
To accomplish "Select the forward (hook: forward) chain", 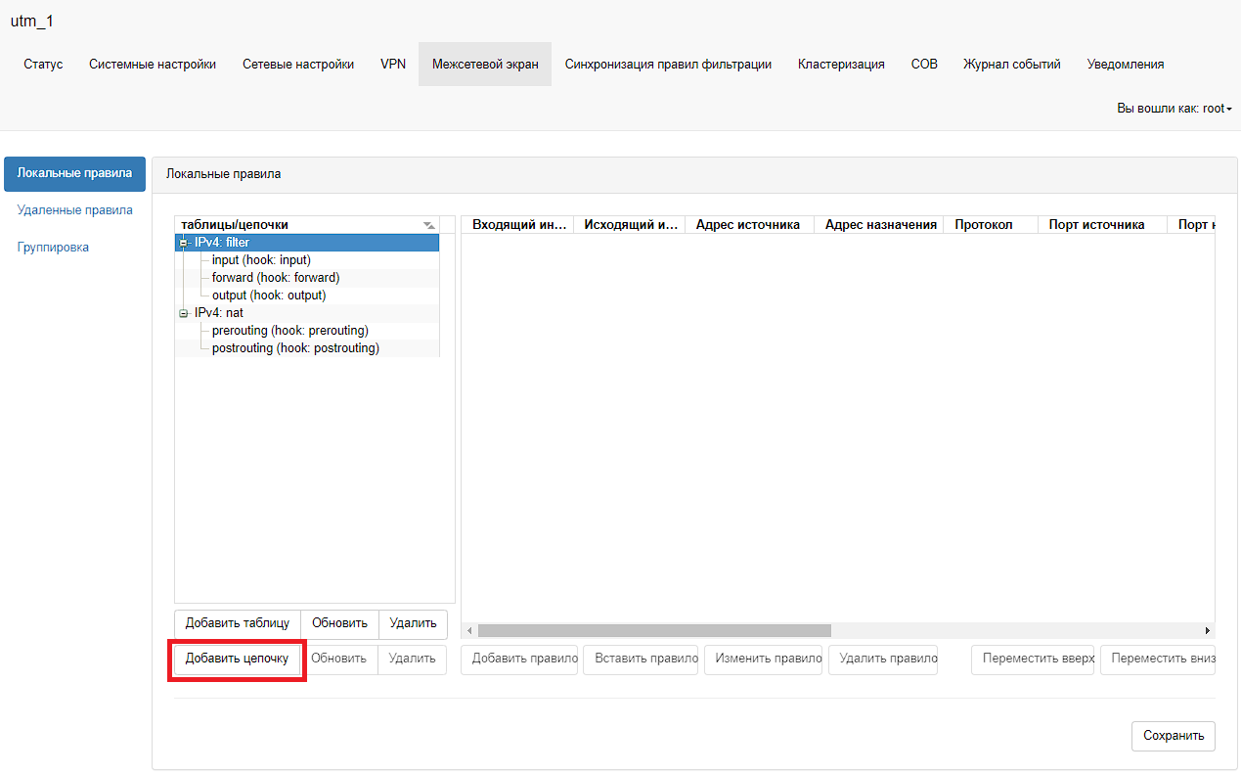I will [x=275, y=278].
